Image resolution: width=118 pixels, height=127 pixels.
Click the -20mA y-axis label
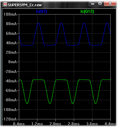11,71
